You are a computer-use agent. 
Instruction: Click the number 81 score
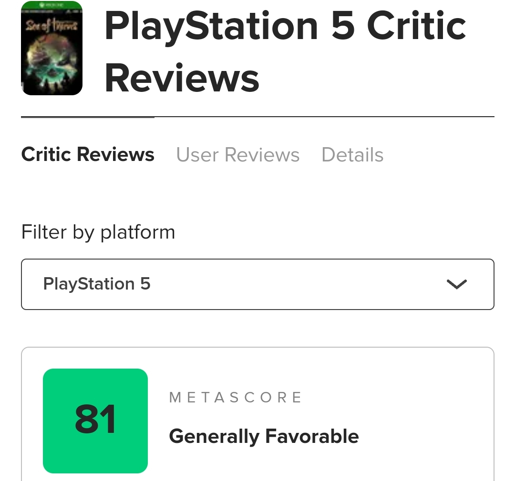(95, 420)
